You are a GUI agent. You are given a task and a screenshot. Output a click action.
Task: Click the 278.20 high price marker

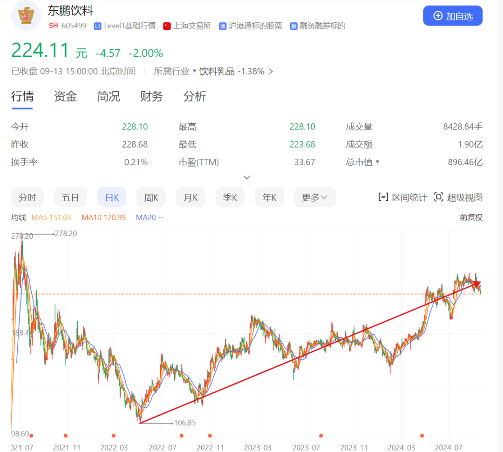point(66,233)
